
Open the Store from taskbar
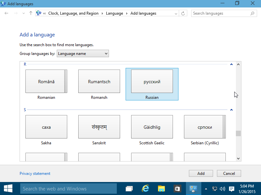[x=177, y=188]
